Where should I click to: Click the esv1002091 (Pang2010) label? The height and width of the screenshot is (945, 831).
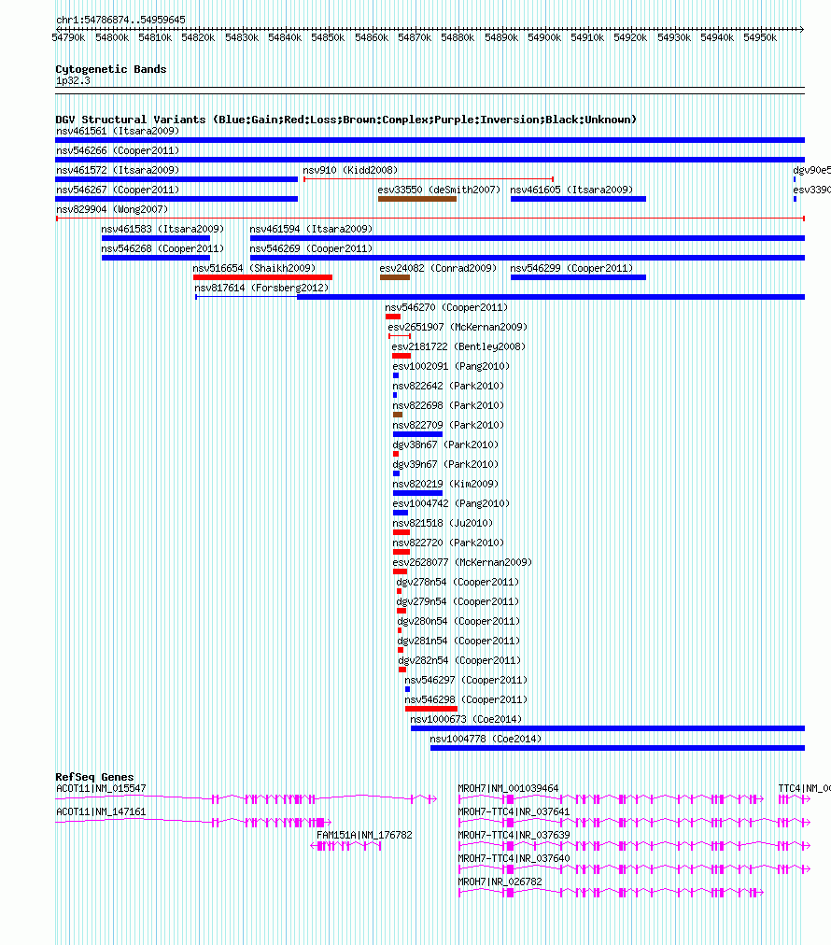click(x=451, y=366)
